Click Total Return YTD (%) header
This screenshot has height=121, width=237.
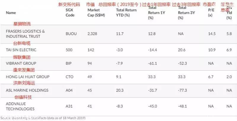(x=126, y=12)
